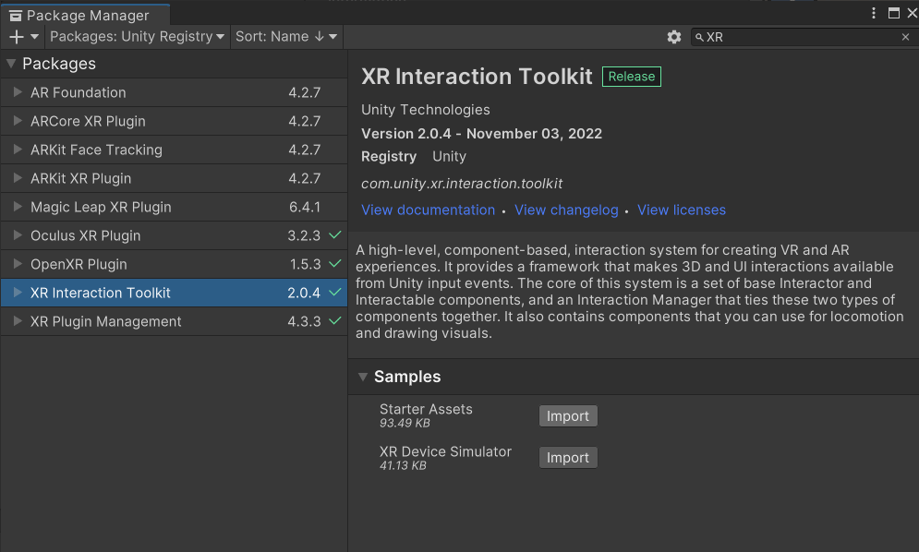The height and width of the screenshot is (552, 919).
Task: Select Magic Leap XR Plugin package
Action: (x=174, y=207)
